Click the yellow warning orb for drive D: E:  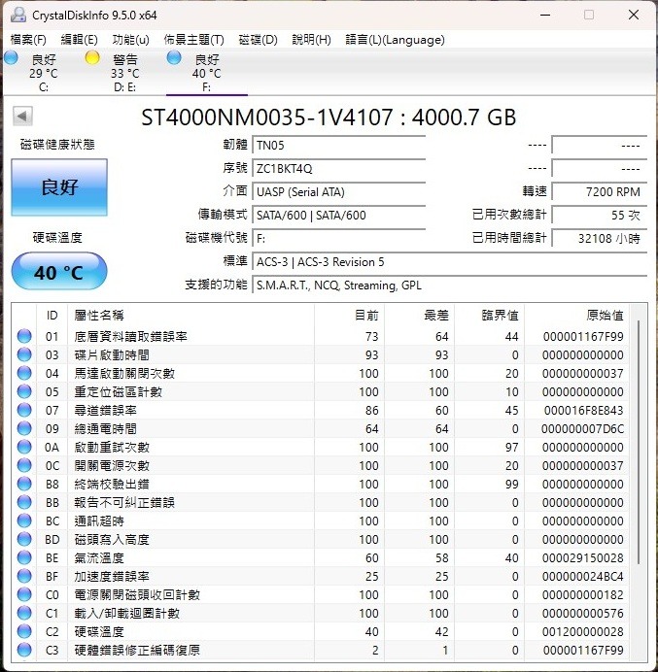(92, 58)
